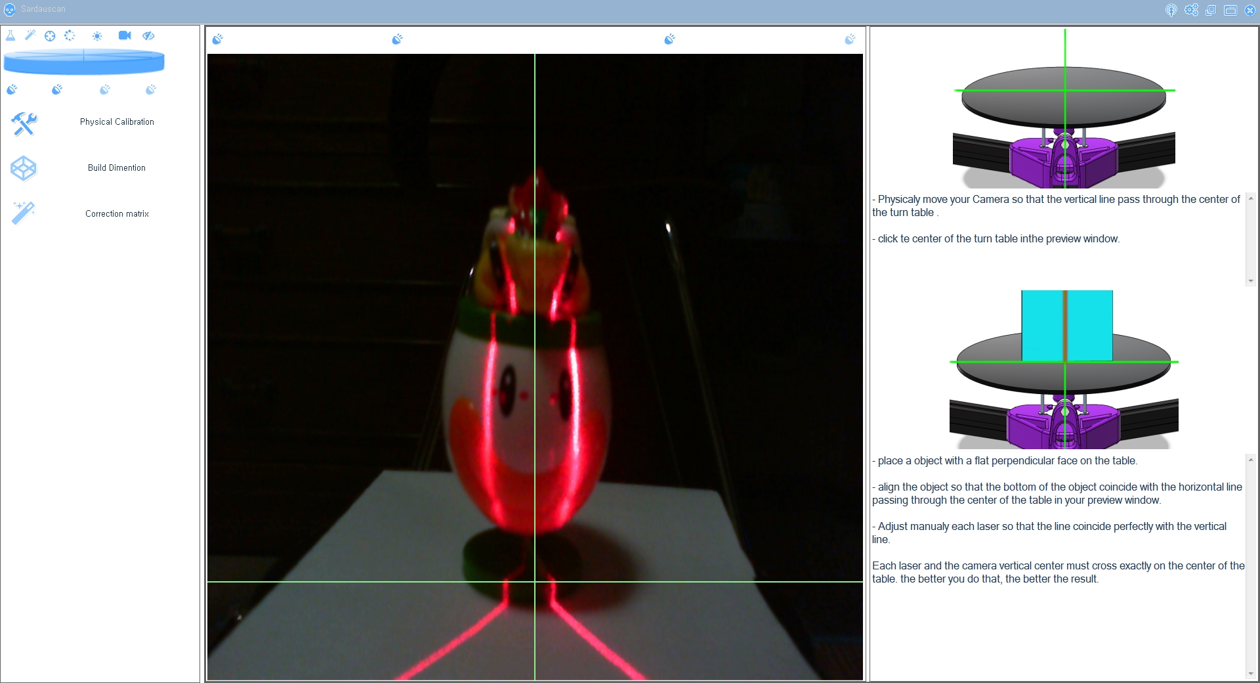The width and height of the screenshot is (1260, 683).
Task: Select the magic wand tool in the toolbar
Action: coord(30,35)
